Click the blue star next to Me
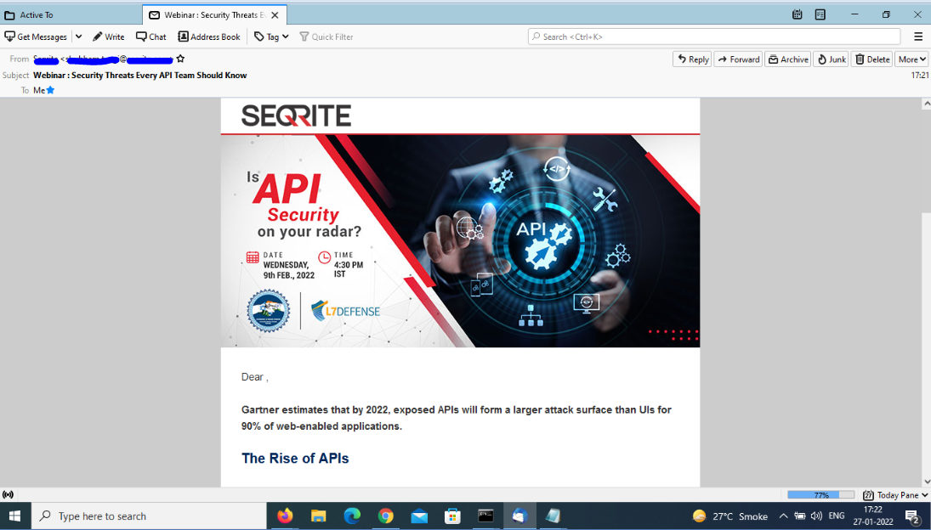Screen dimensions: 931x530 pyautogui.click(x=50, y=90)
